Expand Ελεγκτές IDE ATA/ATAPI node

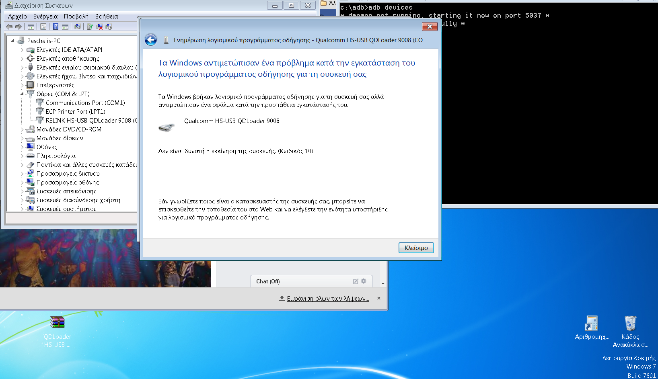(x=22, y=50)
